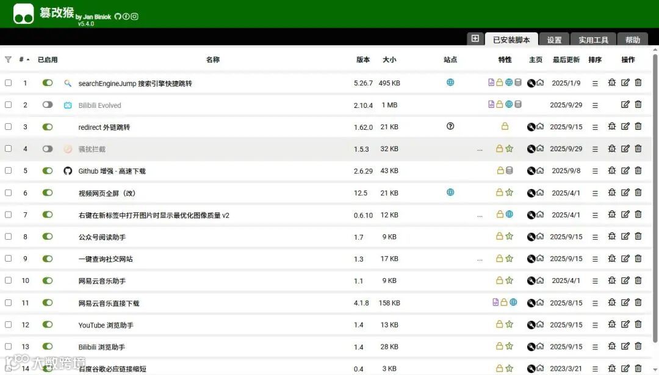The height and width of the screenshot is (375, 659).
Task: Open the GitHub icon in header
Action: tap(118, 16)
